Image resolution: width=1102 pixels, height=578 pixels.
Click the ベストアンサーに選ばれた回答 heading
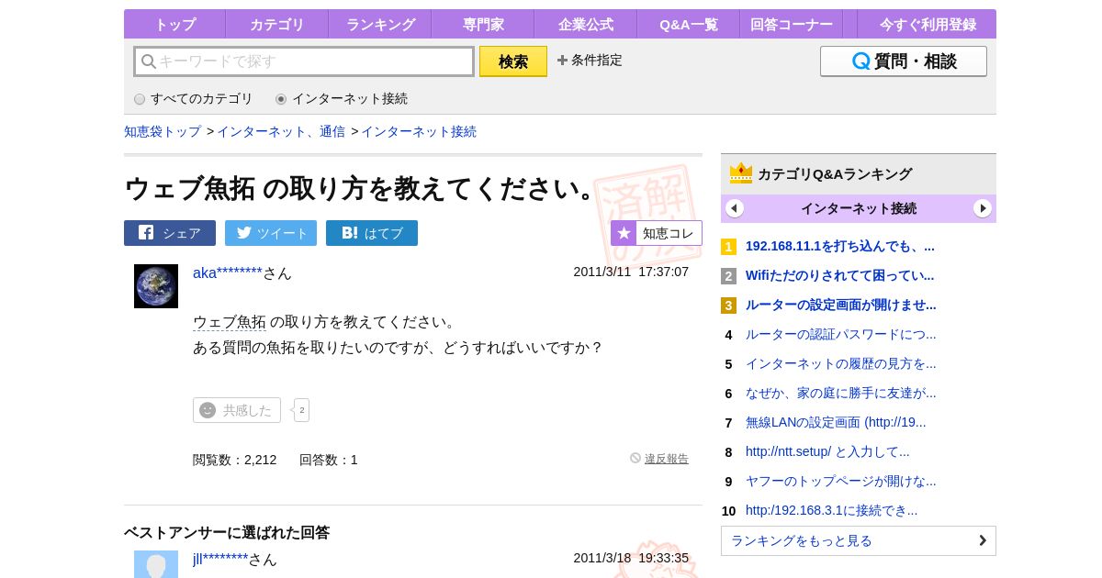pos(227,532)
